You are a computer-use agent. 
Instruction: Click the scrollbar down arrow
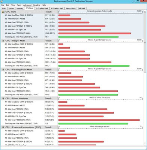(145, 144)
